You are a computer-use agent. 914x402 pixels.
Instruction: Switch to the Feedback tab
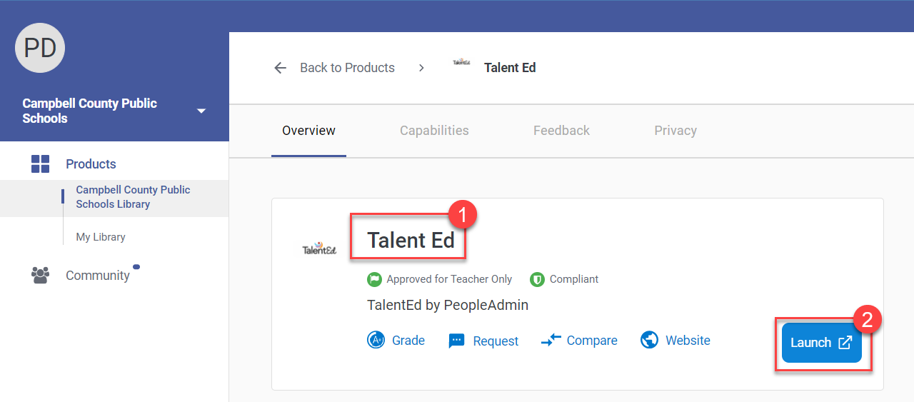(x=561, y=131)
